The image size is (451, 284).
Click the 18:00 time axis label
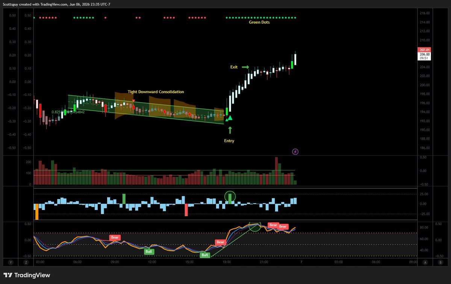click(x=227, y=262)
